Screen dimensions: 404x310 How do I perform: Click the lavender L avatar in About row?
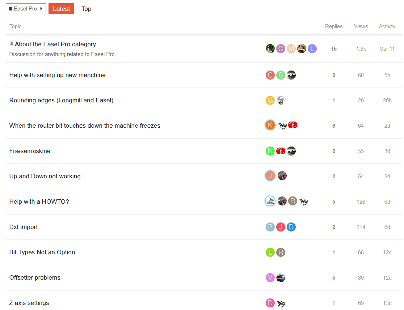(x=312, y=49)
